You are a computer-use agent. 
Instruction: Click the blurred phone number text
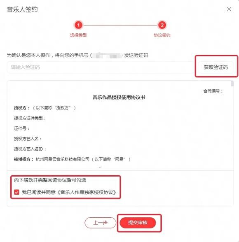click(107, 55)
